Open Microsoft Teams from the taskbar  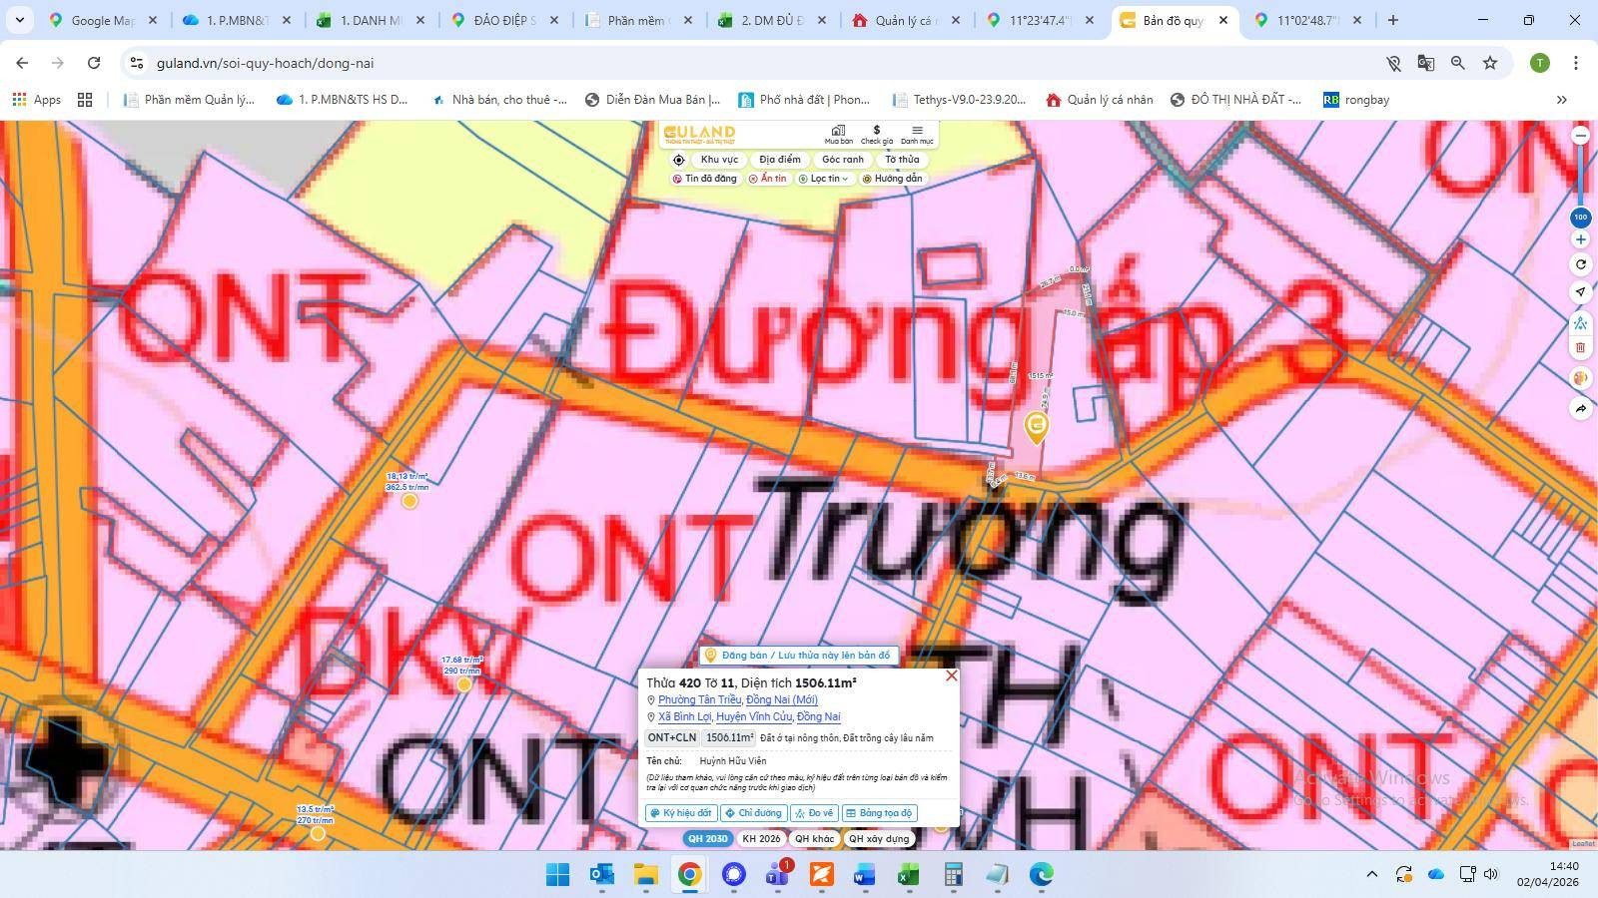click(777, 875)
